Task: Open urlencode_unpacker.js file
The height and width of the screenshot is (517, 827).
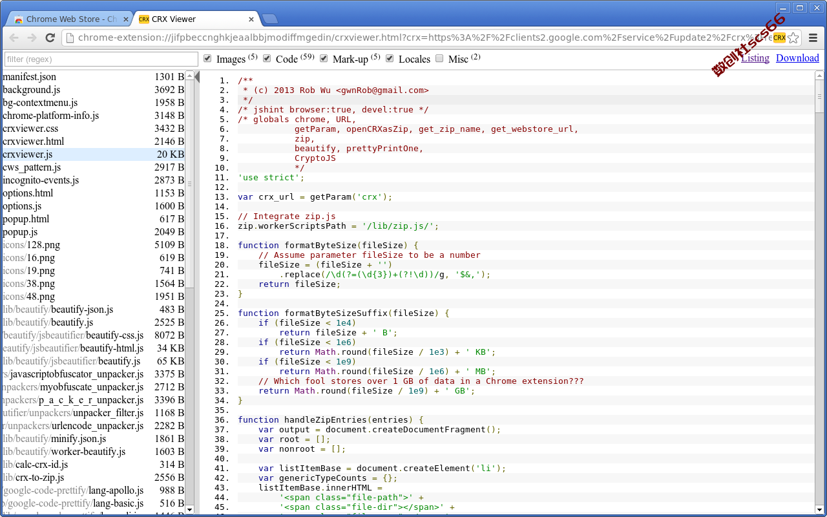Action: tap(92, 426)
